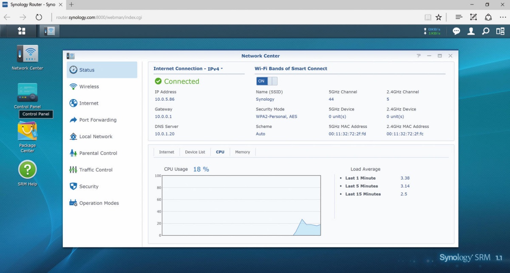The image size is (510, 273).
Task: Click browser back arrow
Action: tap(7, 17)
